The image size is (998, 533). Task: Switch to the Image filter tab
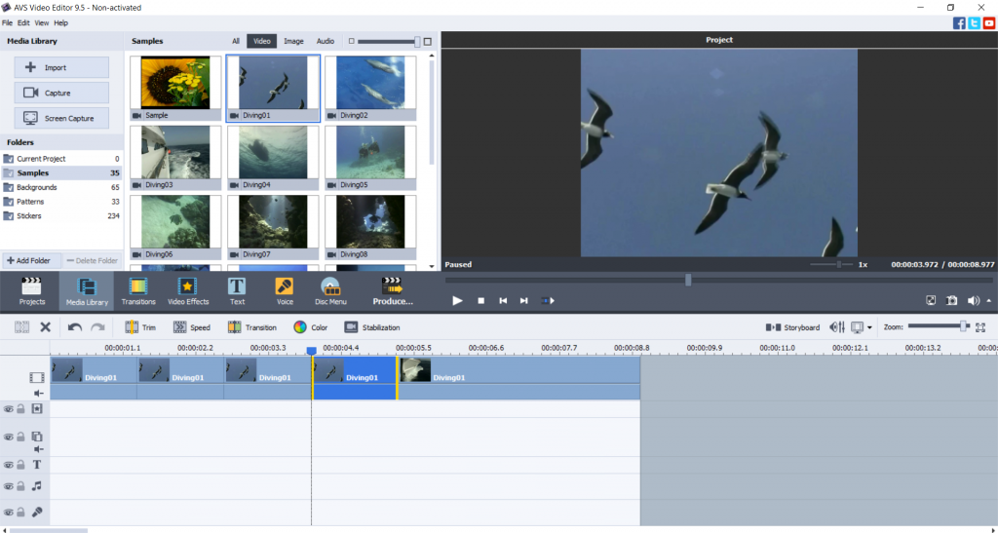(x=293, y=42)
